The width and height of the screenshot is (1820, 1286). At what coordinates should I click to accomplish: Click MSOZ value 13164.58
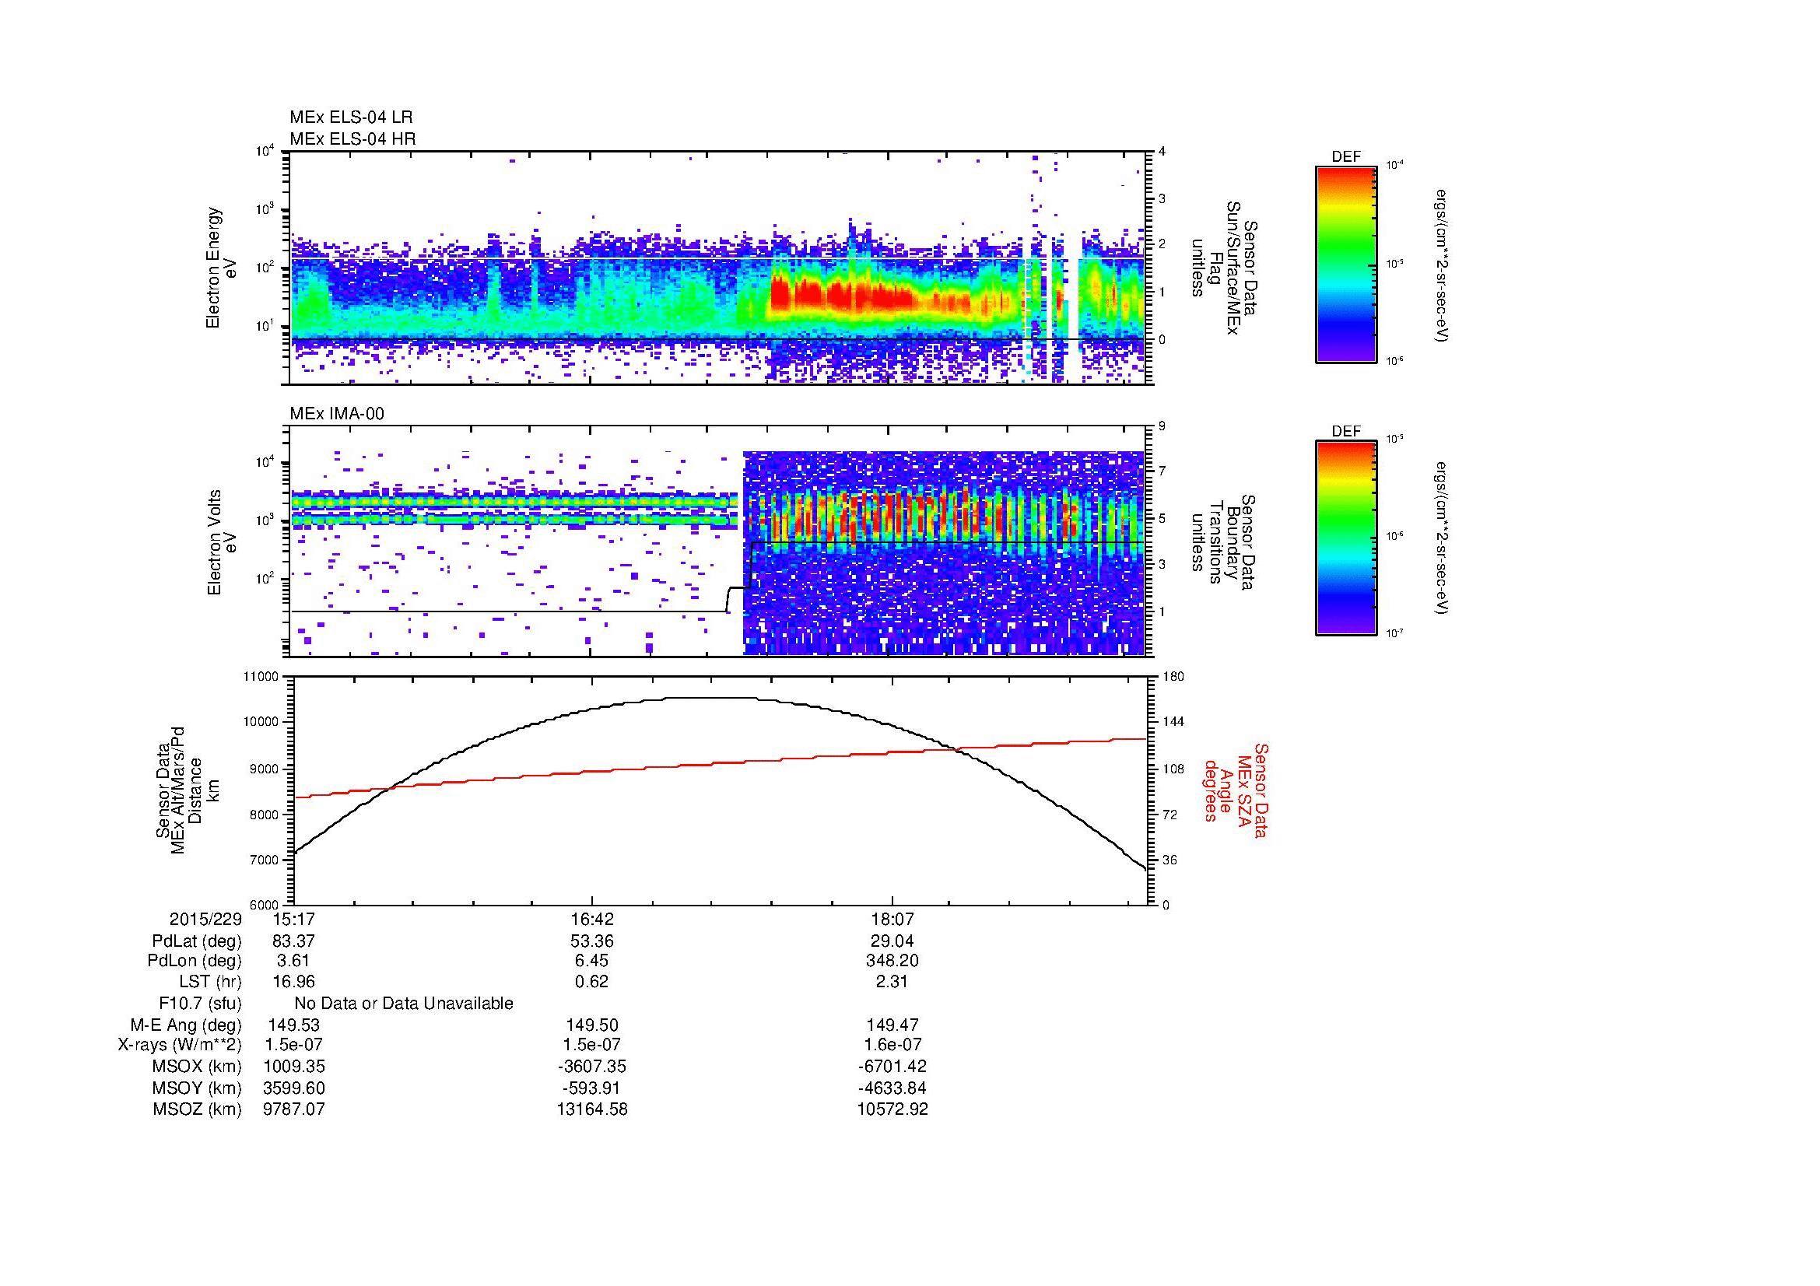(x=592, y=1109)
